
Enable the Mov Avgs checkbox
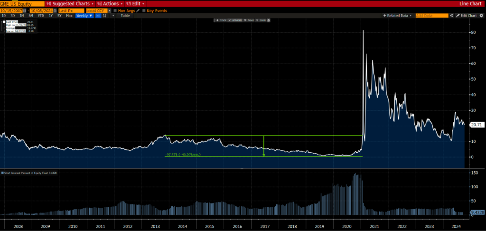pos(115,10)
